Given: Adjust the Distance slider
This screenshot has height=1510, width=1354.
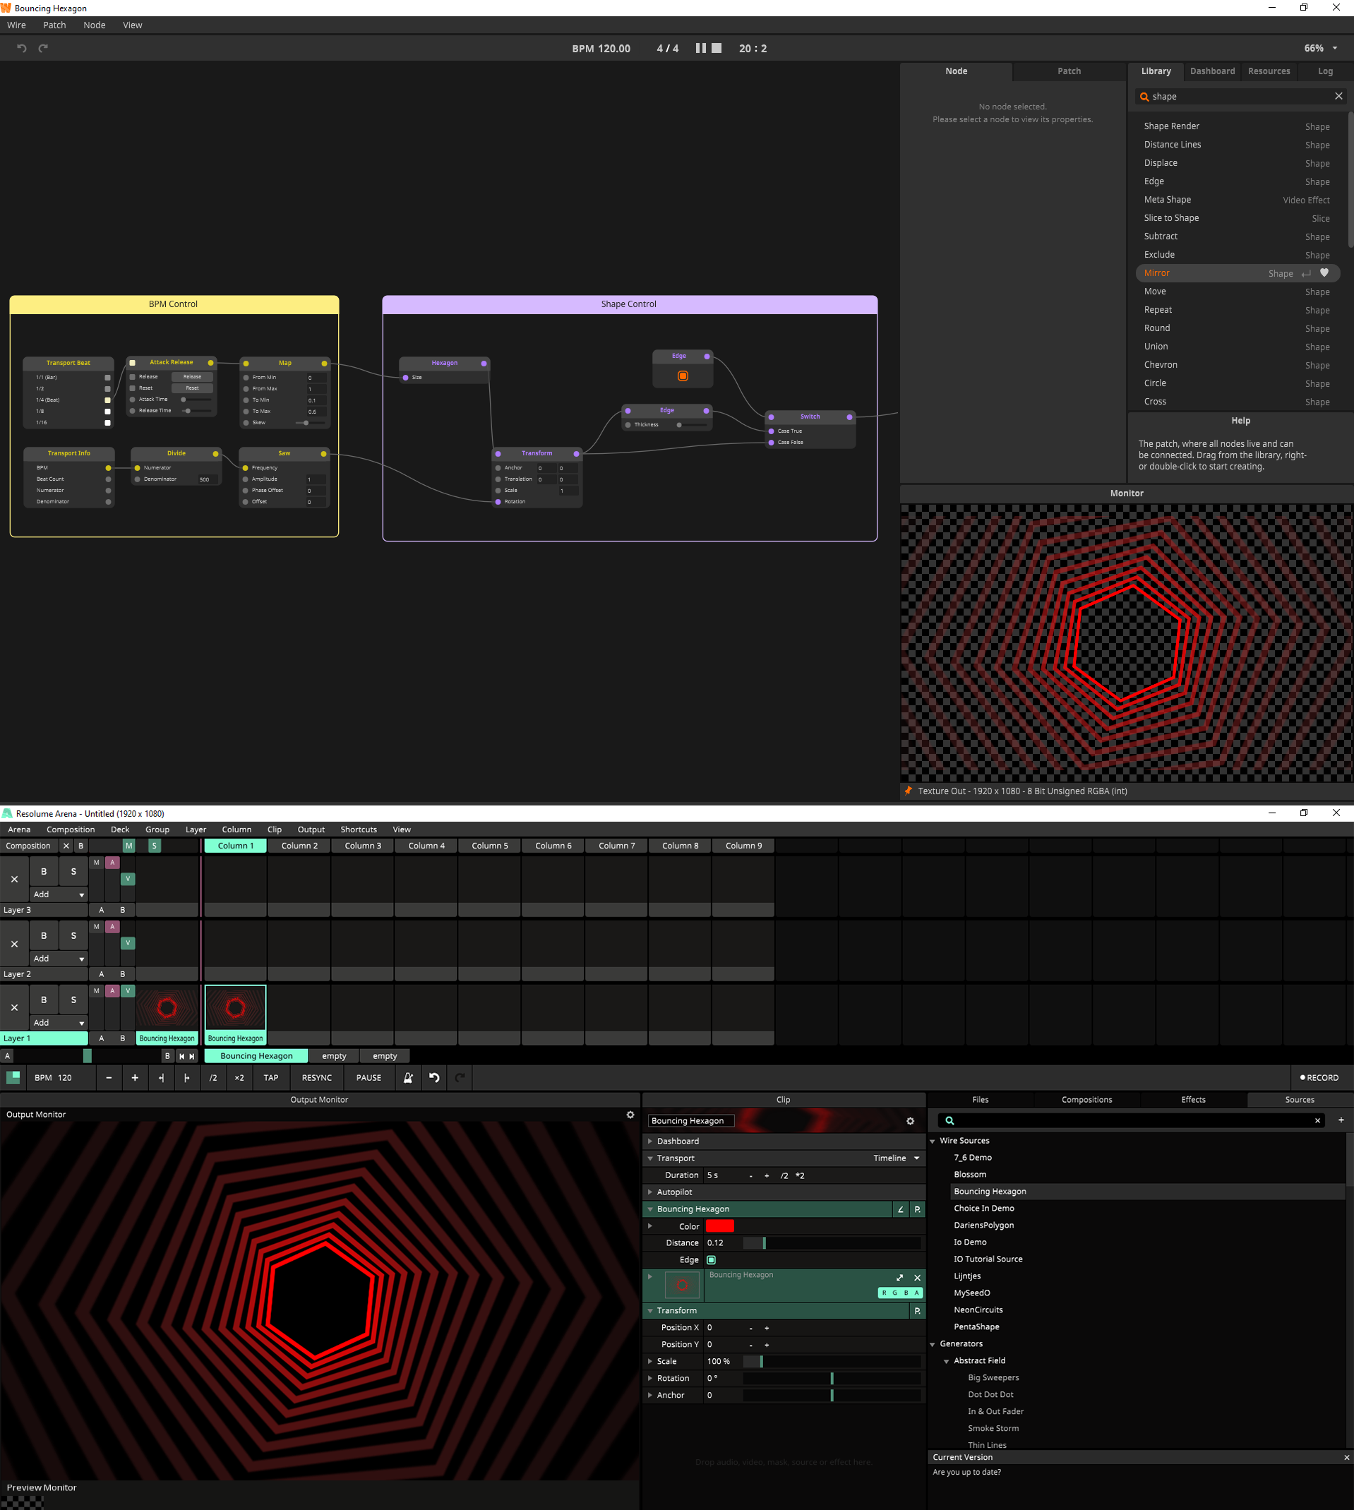Looking at the screenshot, I should pyautogui.click(x=832, y=1243).
